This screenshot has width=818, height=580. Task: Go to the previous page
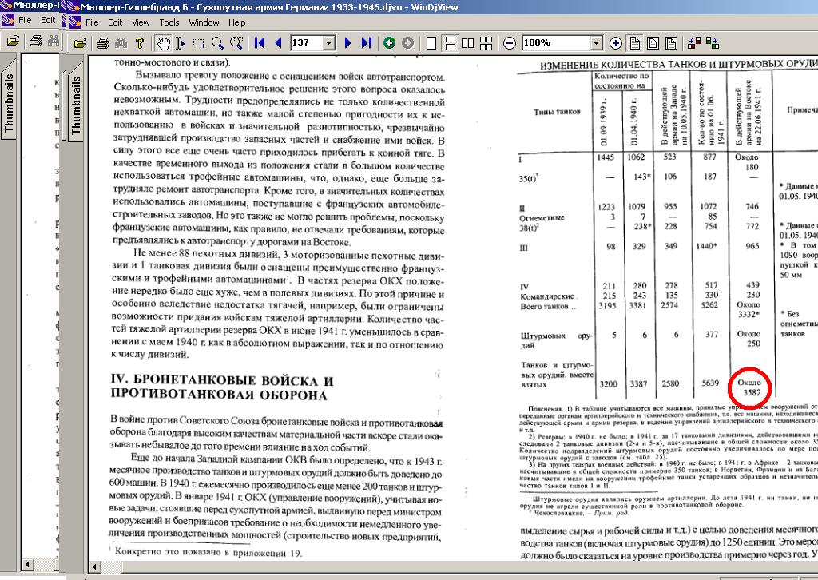pos(277,42)
